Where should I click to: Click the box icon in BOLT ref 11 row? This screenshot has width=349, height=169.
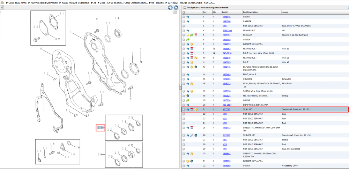192,62
